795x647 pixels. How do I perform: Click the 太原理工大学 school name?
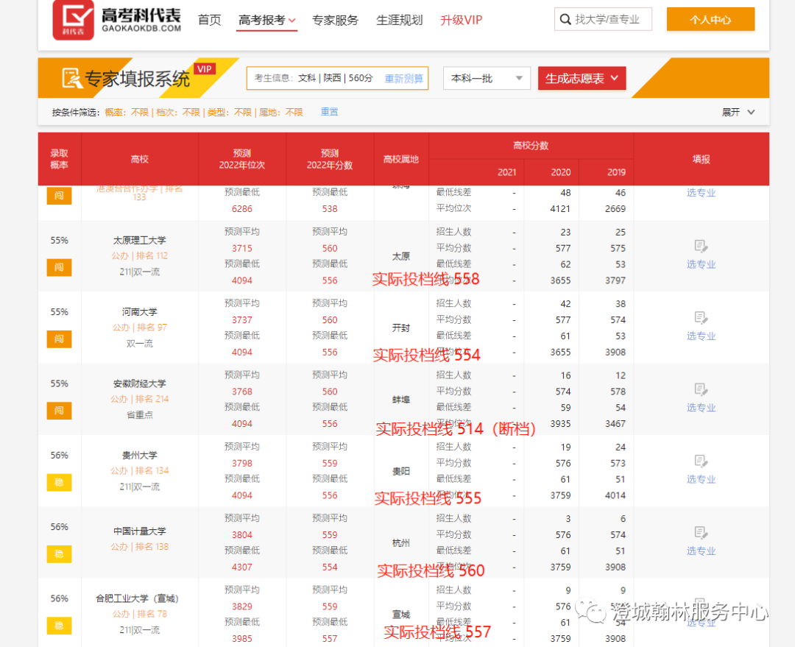click(139, 240)
